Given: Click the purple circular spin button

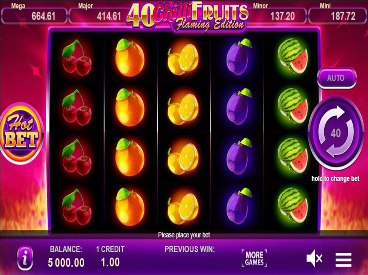Looking at the screenshot, I should click(x=336, y=133).
